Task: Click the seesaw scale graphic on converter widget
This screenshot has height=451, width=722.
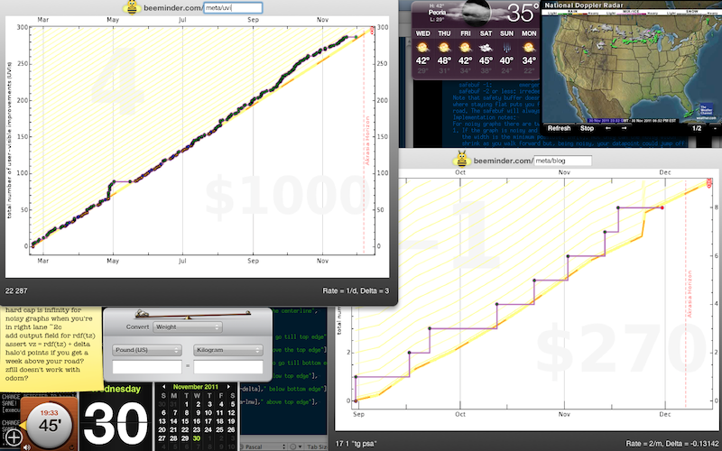Action: (x=192, y=314)
